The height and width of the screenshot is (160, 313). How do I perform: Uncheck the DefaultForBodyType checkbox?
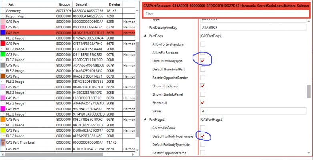[203, 61]
